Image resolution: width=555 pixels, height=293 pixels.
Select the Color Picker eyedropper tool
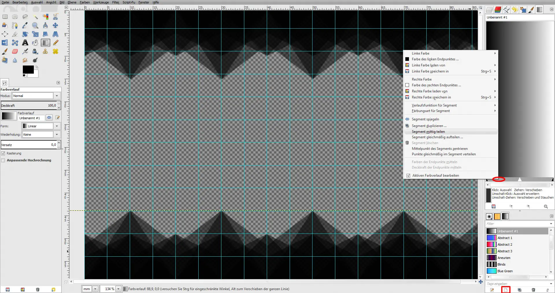point(25,25)
